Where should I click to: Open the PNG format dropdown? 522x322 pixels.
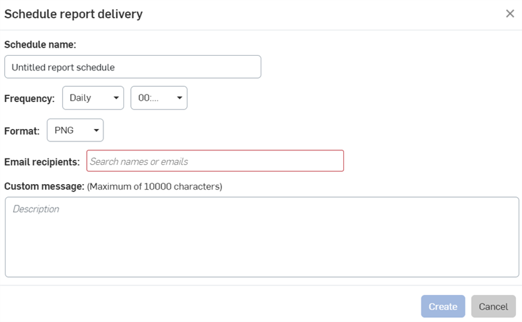point(75,130)
